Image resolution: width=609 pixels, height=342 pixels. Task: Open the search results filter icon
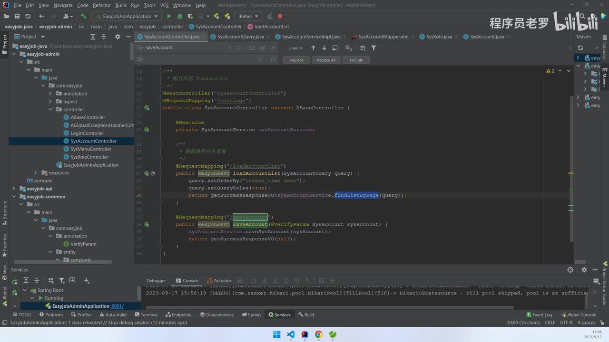(373, 48)
